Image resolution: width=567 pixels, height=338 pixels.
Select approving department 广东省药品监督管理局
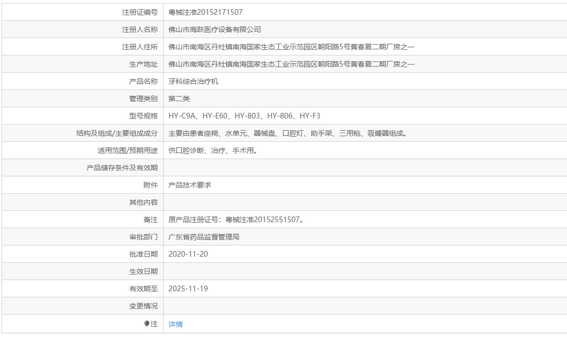click(204, 237)
